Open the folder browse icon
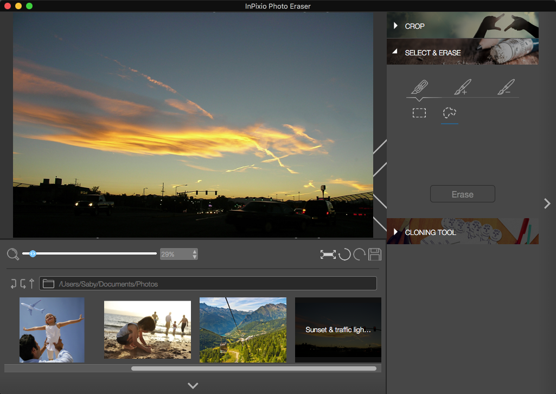Viewport: 556px width, 394px height. click(x=48, y=284)
